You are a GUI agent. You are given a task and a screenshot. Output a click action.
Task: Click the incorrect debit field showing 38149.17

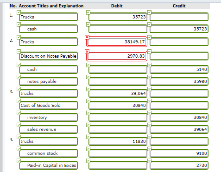coord(117,42)
